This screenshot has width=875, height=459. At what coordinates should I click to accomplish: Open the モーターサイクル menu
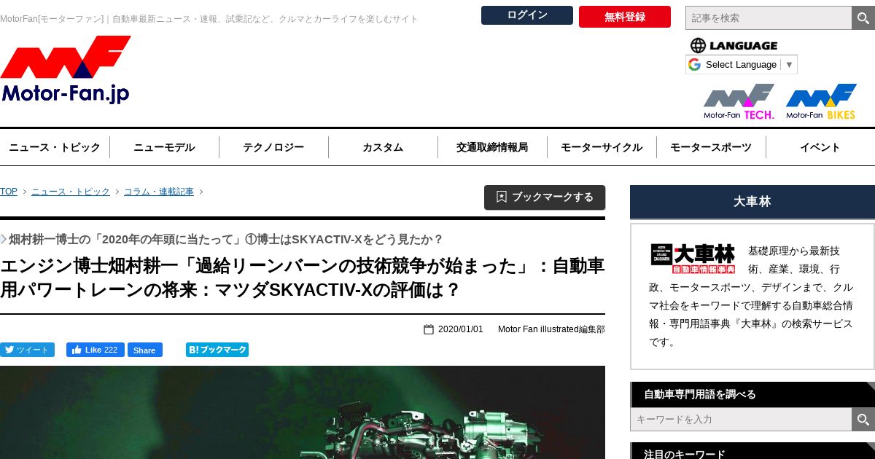pyautogui.click(x=602, y=147)
